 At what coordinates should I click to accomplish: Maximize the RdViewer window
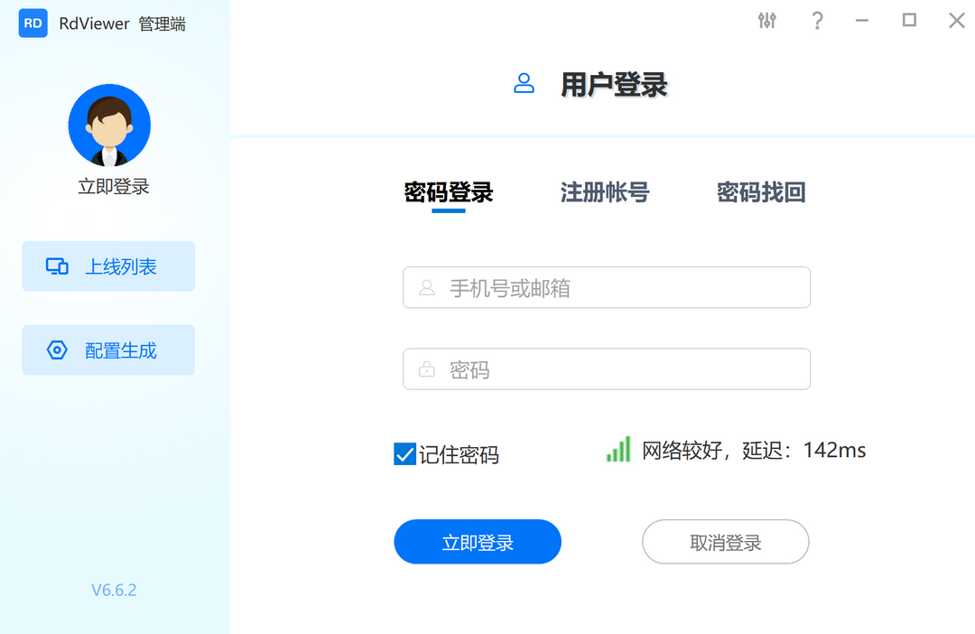pos(909,20)
